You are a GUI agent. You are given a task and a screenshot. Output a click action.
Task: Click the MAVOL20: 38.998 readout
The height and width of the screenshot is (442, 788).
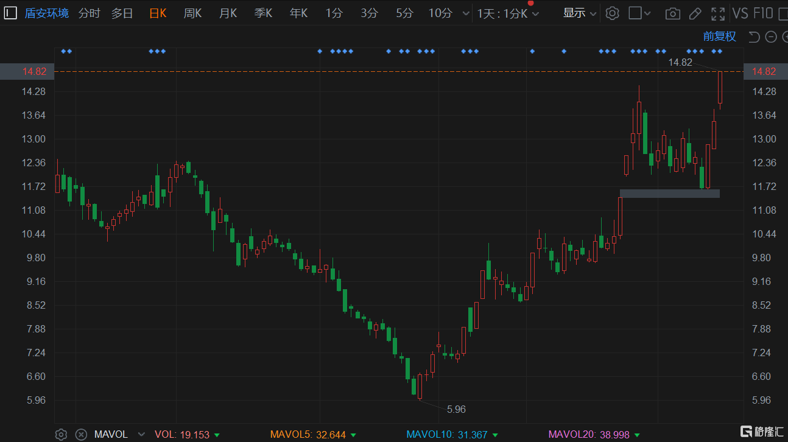589,435
